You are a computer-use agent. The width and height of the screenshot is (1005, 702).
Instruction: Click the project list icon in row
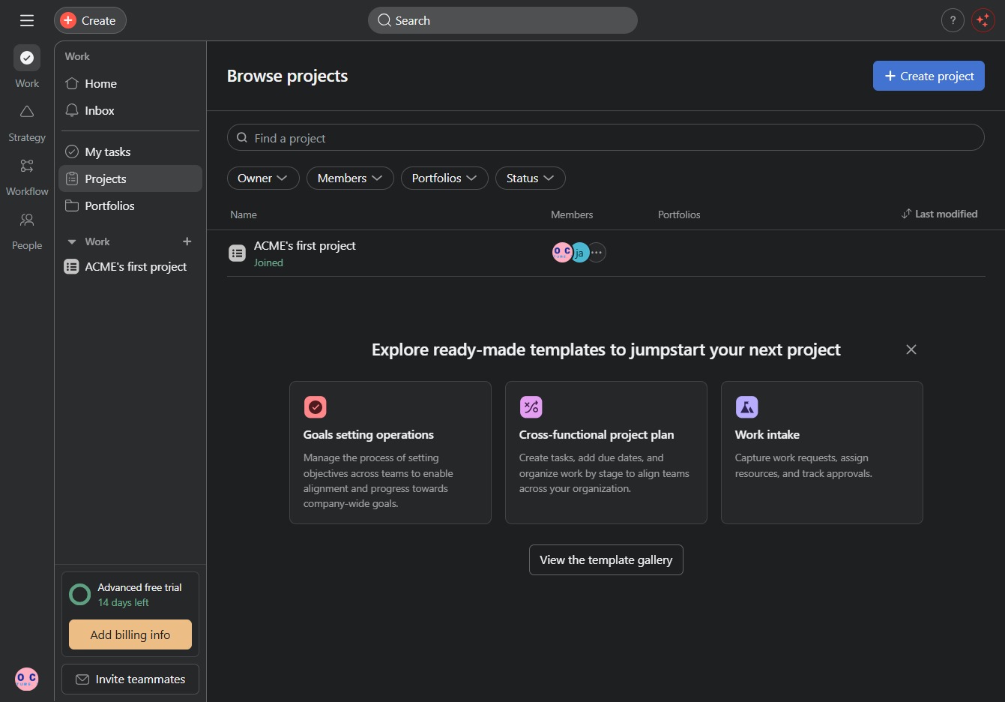pos(237,253)
